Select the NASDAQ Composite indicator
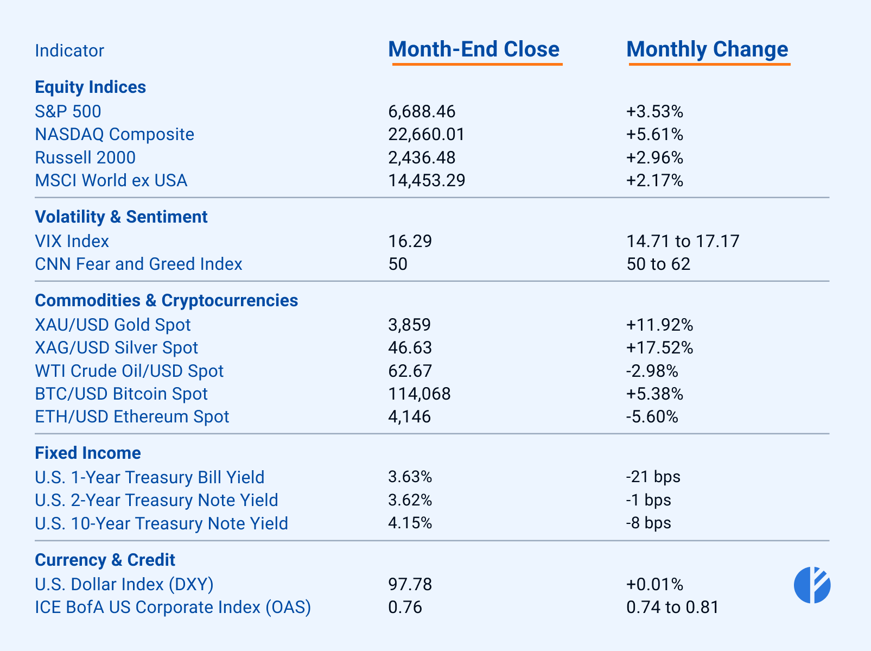Screen dimensions: 871x651 [115, 134]
